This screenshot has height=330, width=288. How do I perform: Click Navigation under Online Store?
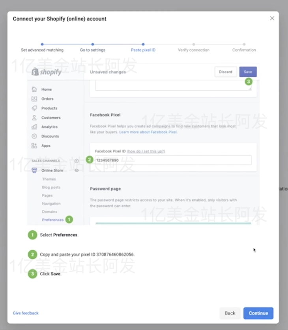tap(51, 203)
